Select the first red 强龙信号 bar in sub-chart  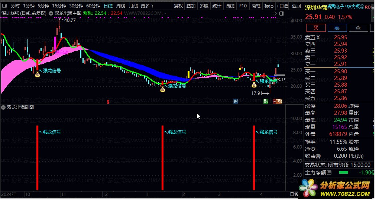point(38,158)
